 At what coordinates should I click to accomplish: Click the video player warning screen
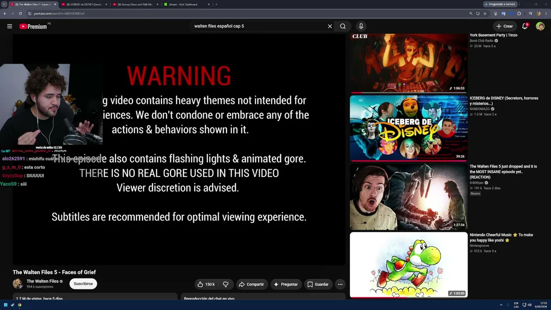click(x=179, y=149)
